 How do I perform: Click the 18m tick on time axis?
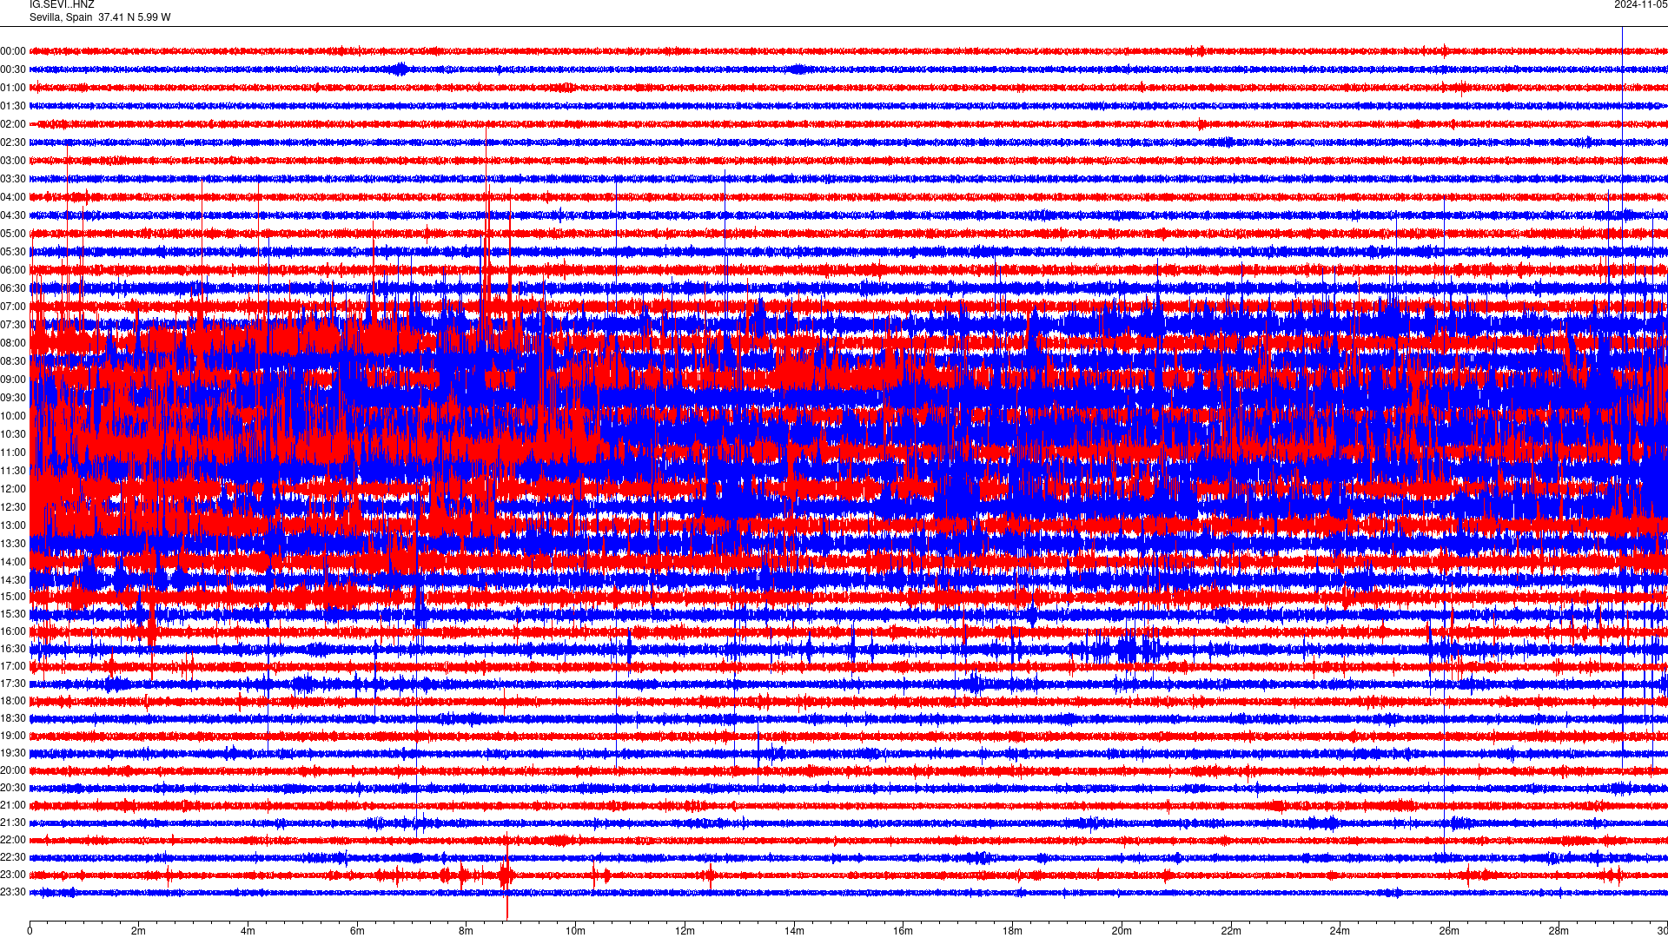click(x=1012, y=931)
